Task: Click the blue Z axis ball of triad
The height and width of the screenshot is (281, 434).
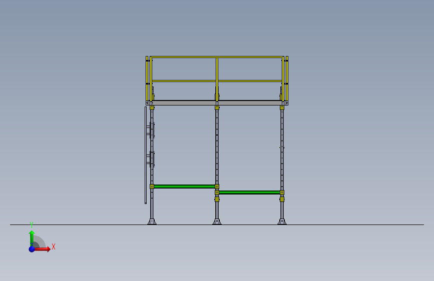Action: click(32, 249)
